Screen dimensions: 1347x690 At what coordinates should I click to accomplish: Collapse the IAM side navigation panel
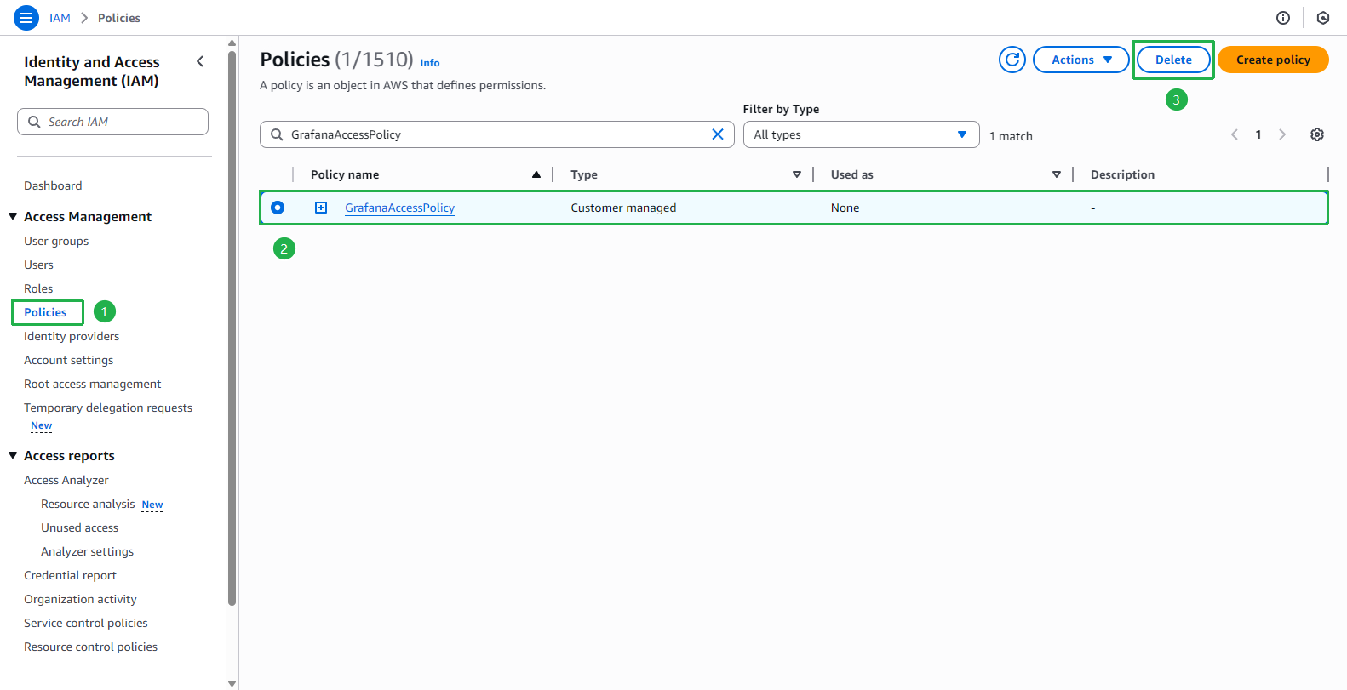coord(200,61)
